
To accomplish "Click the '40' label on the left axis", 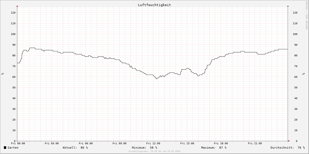I will [14, 98].
